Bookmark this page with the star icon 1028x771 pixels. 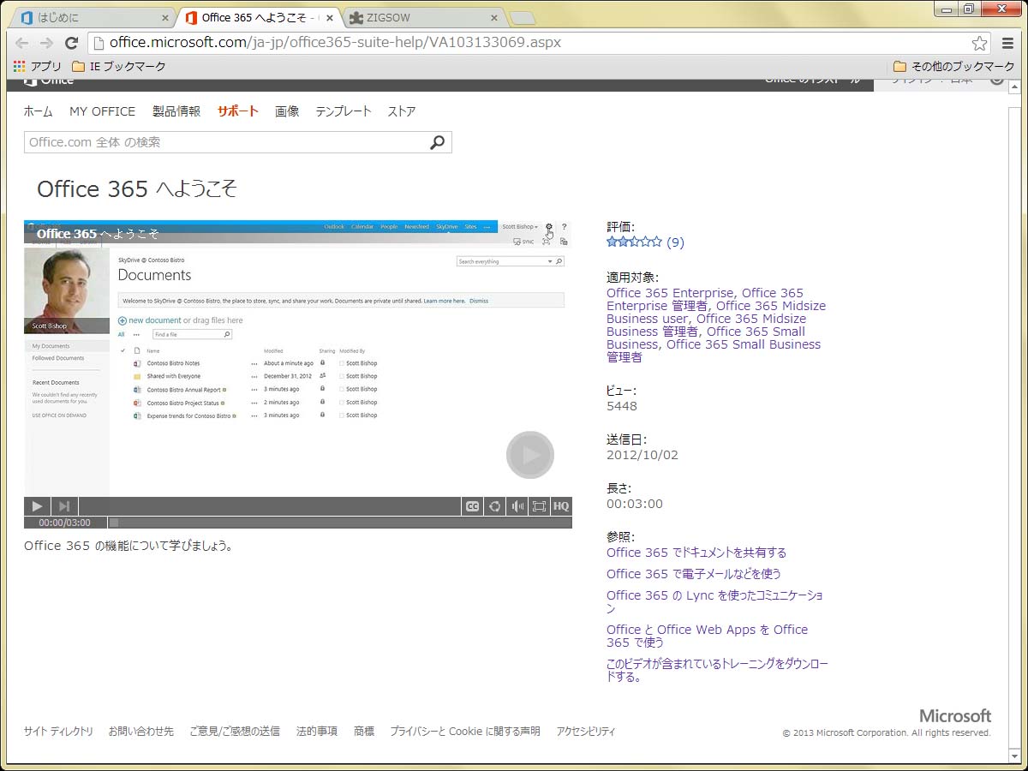coord(980,43)
